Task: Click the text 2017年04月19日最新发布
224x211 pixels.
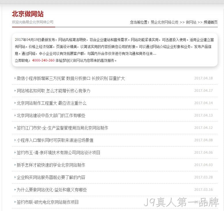Action: point(35,40)
